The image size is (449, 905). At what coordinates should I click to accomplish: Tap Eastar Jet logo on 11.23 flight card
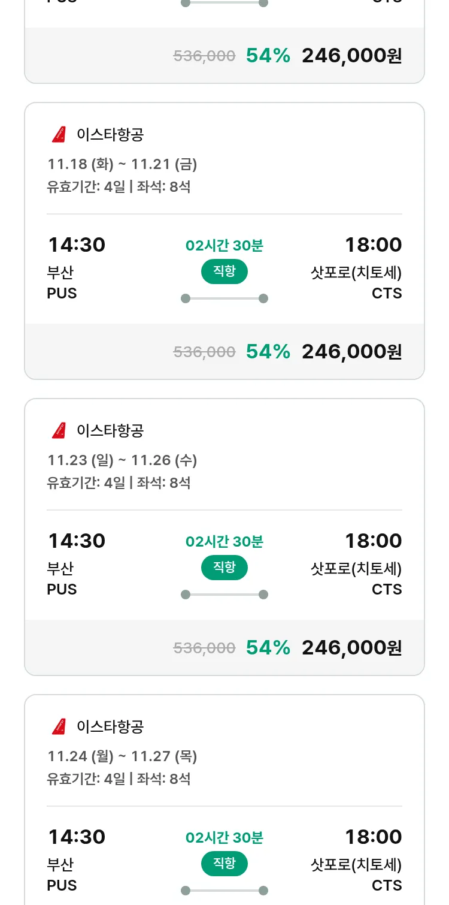point(59,431)
